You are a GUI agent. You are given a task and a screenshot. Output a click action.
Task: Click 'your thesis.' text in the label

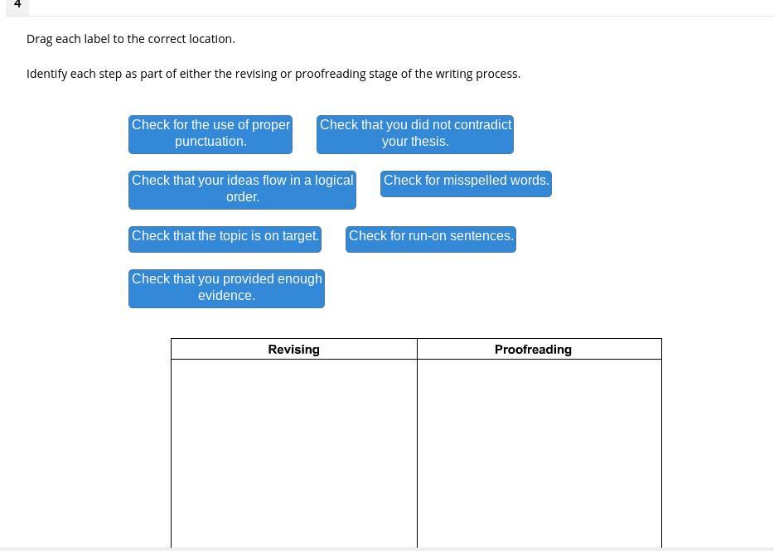(415, 141)
